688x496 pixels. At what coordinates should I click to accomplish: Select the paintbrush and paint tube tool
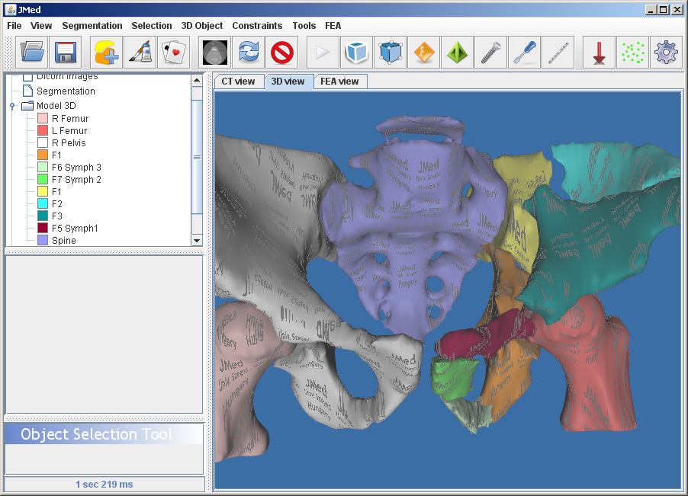(140, 53)
